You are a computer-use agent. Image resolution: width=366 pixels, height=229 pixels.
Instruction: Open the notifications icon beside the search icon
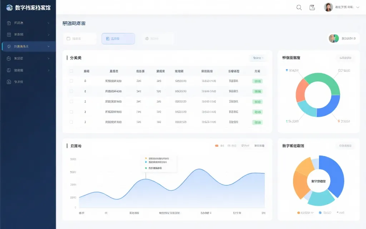point(312,7)
